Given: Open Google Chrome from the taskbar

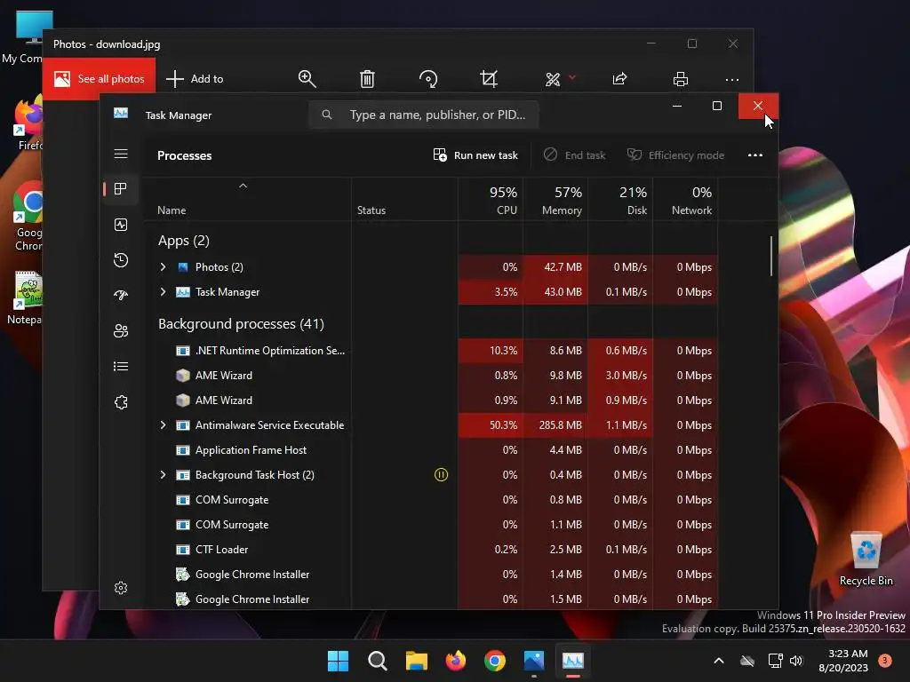Looking at the screenshot, I should [x=494, y=661].
